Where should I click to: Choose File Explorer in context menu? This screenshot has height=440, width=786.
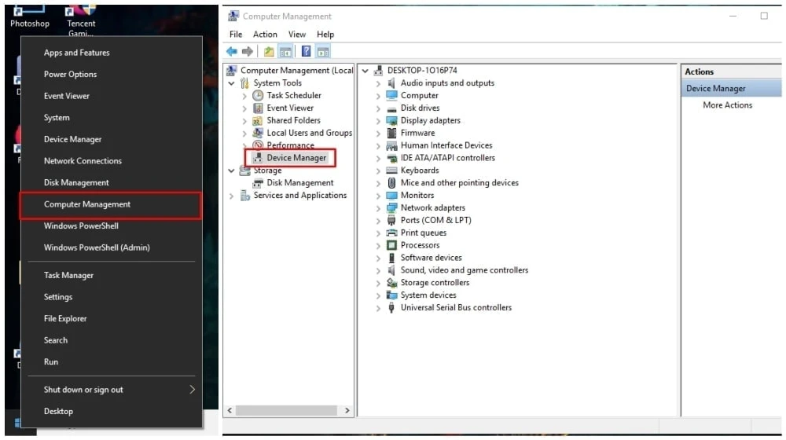[112, 318]
